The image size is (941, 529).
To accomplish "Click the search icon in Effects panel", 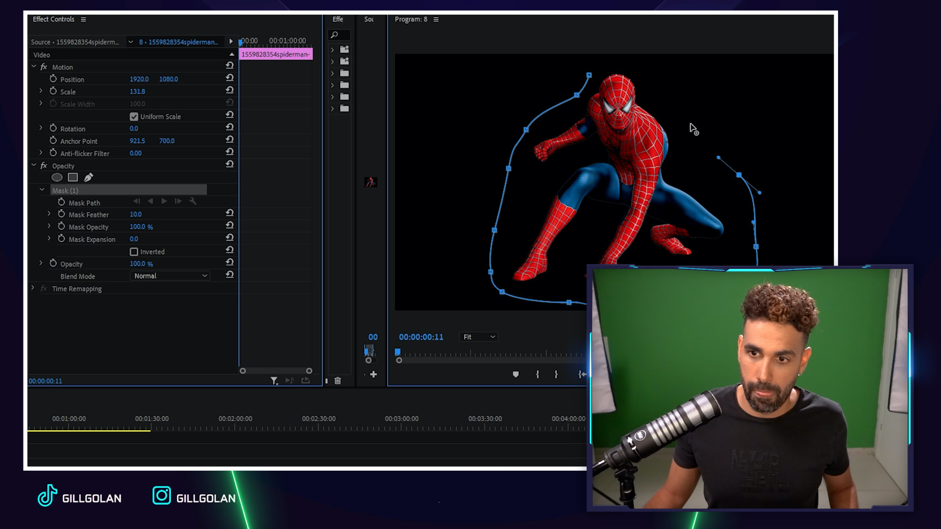I will click(334, 35).
